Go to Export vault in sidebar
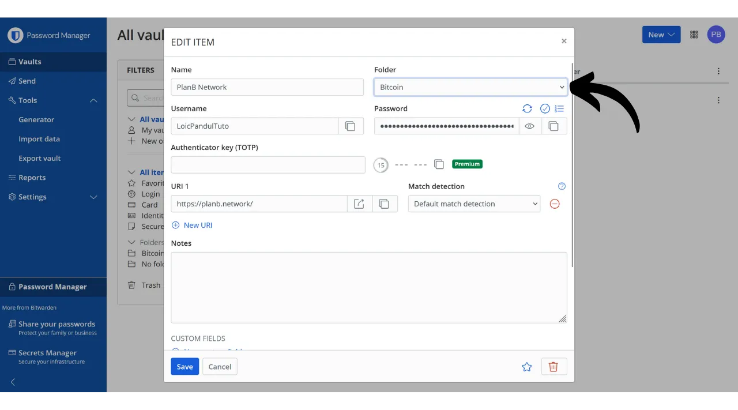Screen dimensions: 738x410 pyautogui.click(x=39, y=158)
